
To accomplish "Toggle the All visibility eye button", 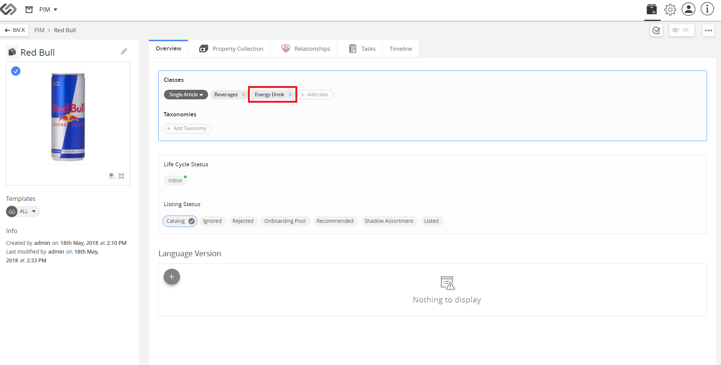I will (682, 30).
